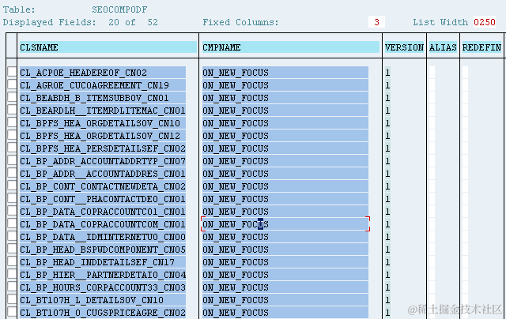Tick box for CL_BP_HOURS_CORPACCOUNT33_CN03
506x319 pixels.
12,287
